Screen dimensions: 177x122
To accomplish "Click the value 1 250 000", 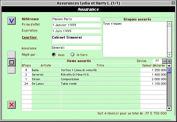I will tap(159, 70).
